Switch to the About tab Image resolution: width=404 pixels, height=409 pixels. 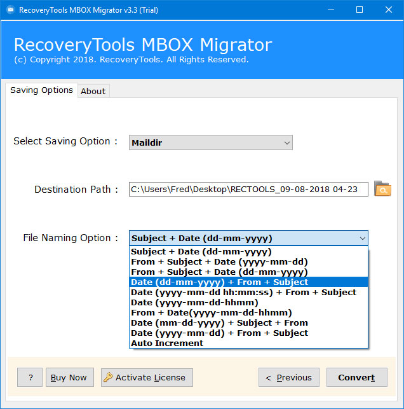pos(93,91)
